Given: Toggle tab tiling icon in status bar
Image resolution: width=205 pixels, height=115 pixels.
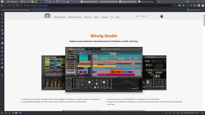Looking at the screenshot, I should click(x=170, y=113).
